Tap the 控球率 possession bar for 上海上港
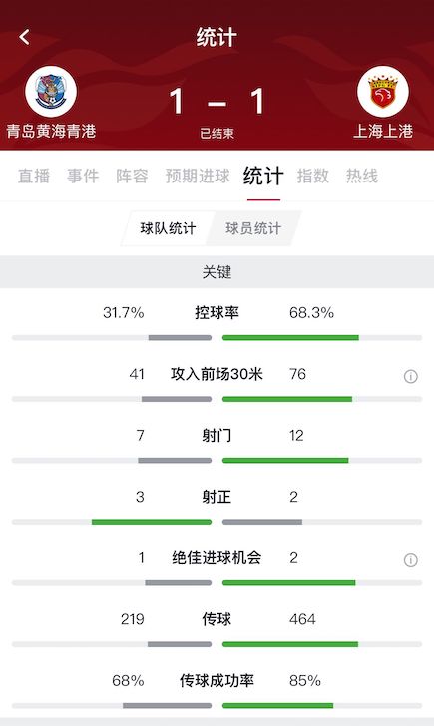The width and height of the screenshot is (434, 726). pyautogui.click(x=291, y=338)
